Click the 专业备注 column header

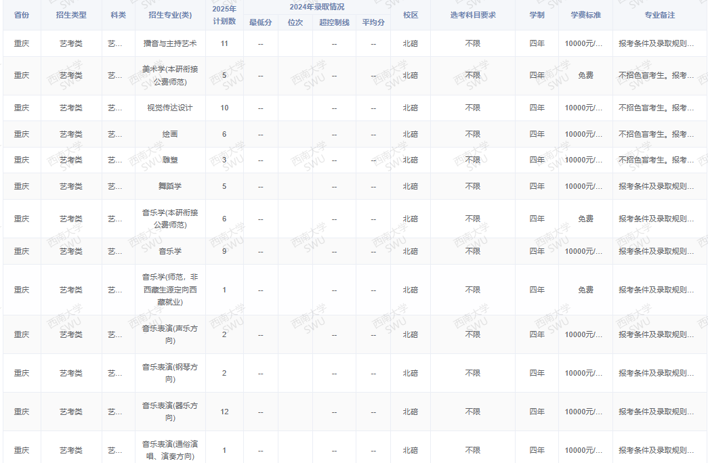[660, 15]
